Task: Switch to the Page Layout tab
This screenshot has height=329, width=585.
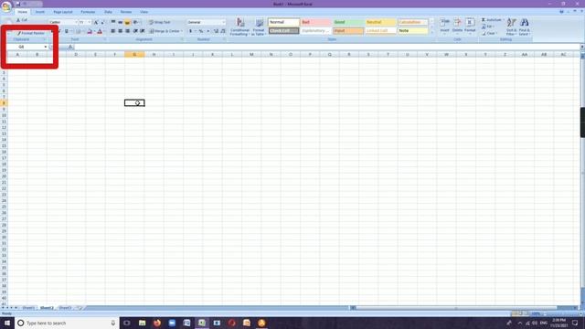Action: [x=63, y=12]
